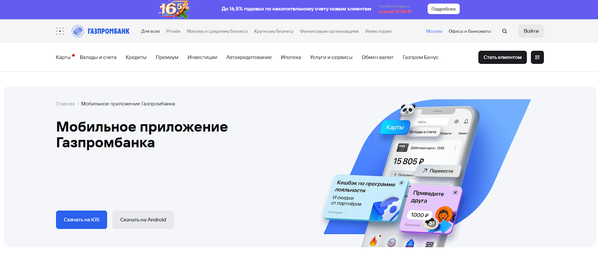
Task: Open the Обмен валют menu item
Action: pyautogui.click(x=377, y=57)
